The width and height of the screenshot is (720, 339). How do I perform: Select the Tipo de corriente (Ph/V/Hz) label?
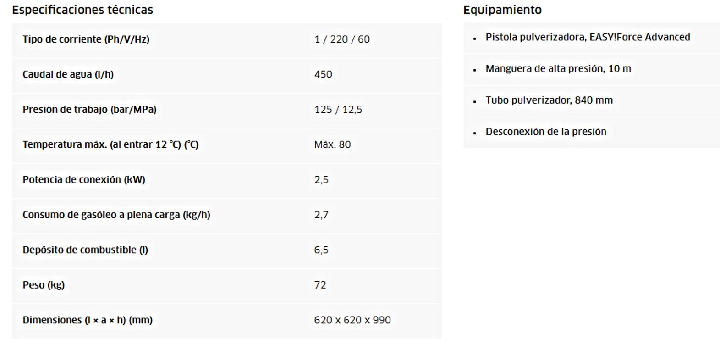click(86, 39)
